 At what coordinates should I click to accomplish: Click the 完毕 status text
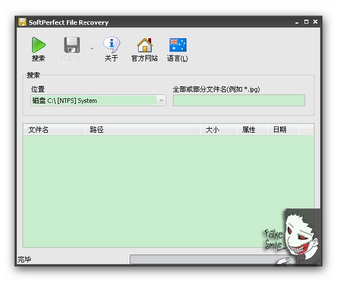[x=24, y=260]
